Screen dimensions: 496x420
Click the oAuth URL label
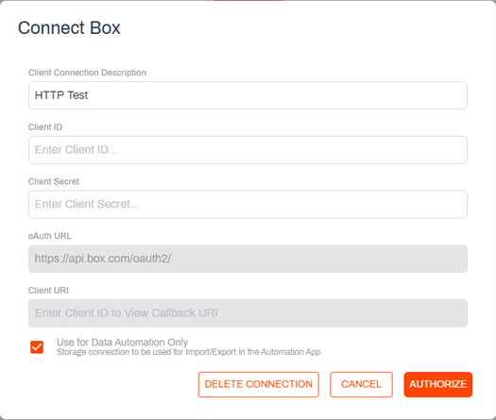point(50,236)
